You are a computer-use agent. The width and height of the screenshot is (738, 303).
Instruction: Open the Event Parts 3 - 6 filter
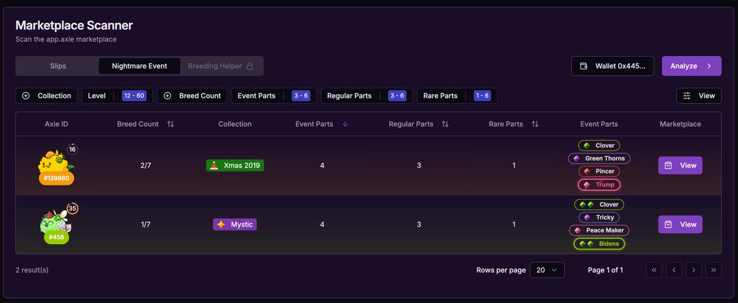[274, 96]
